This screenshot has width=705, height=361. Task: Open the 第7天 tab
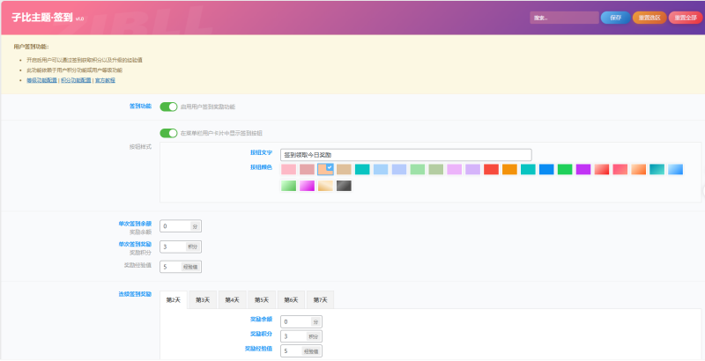coord(319,300)
